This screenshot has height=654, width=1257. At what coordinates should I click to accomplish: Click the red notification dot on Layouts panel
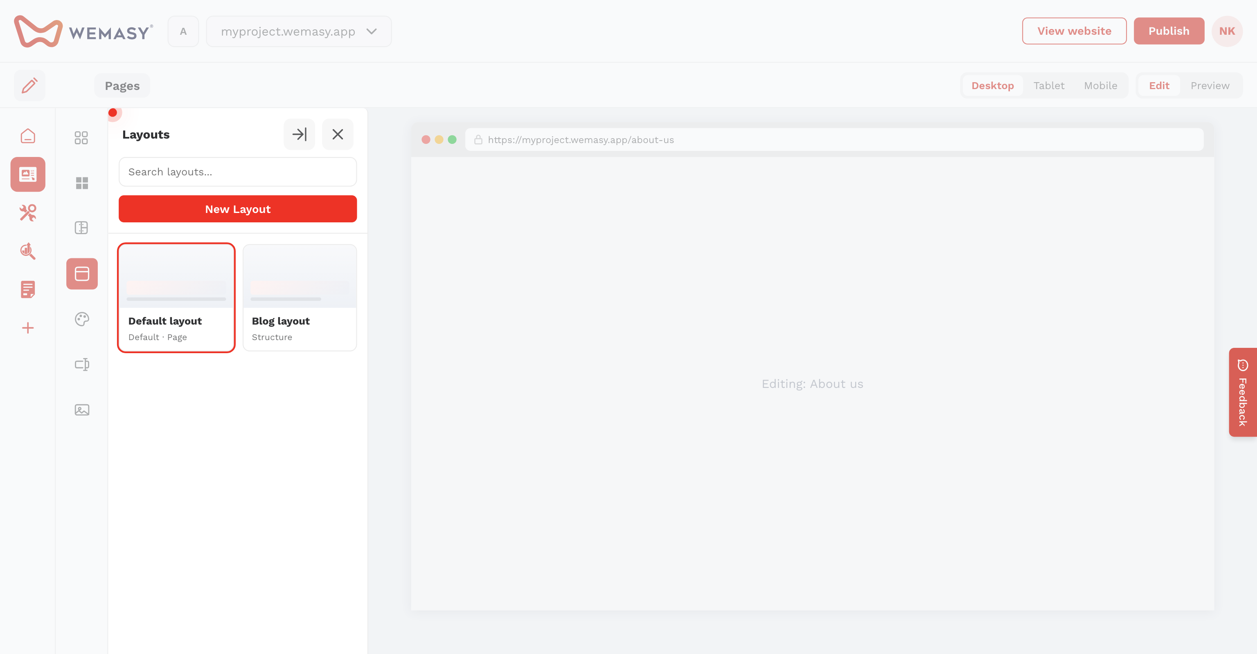pos(113,112)
